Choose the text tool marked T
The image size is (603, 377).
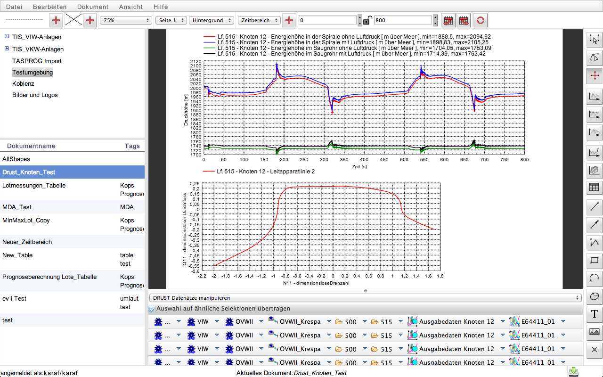click(595, 314)
